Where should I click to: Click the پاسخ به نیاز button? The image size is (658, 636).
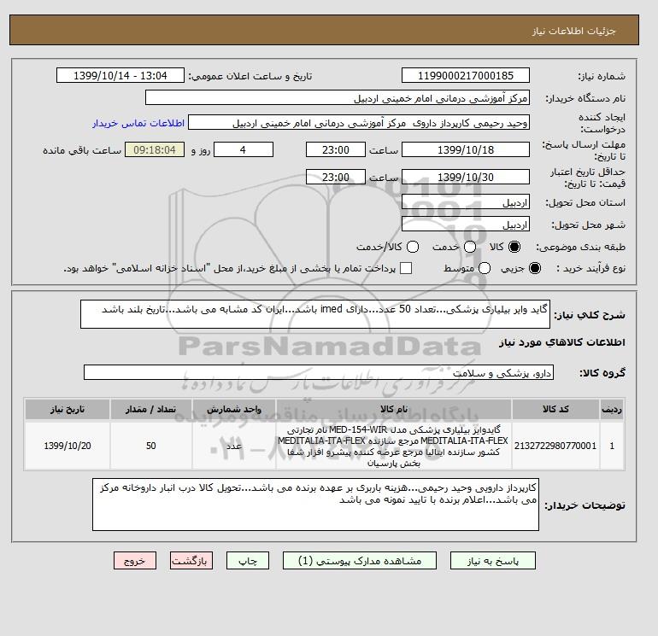493,561
